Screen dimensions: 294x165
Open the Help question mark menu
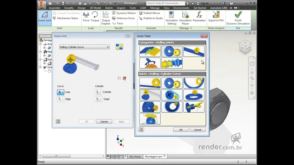point(231,3)
